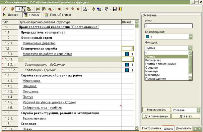The height and width of the screenshot is (132, 203).
Task: Click the blue arrow document export icon
Action: [99, 9]
